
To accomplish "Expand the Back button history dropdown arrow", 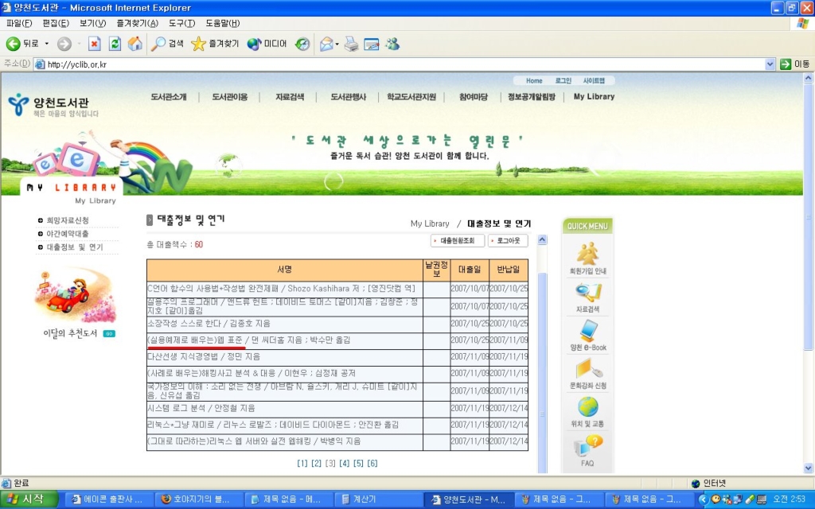I will tap(46, 45).
